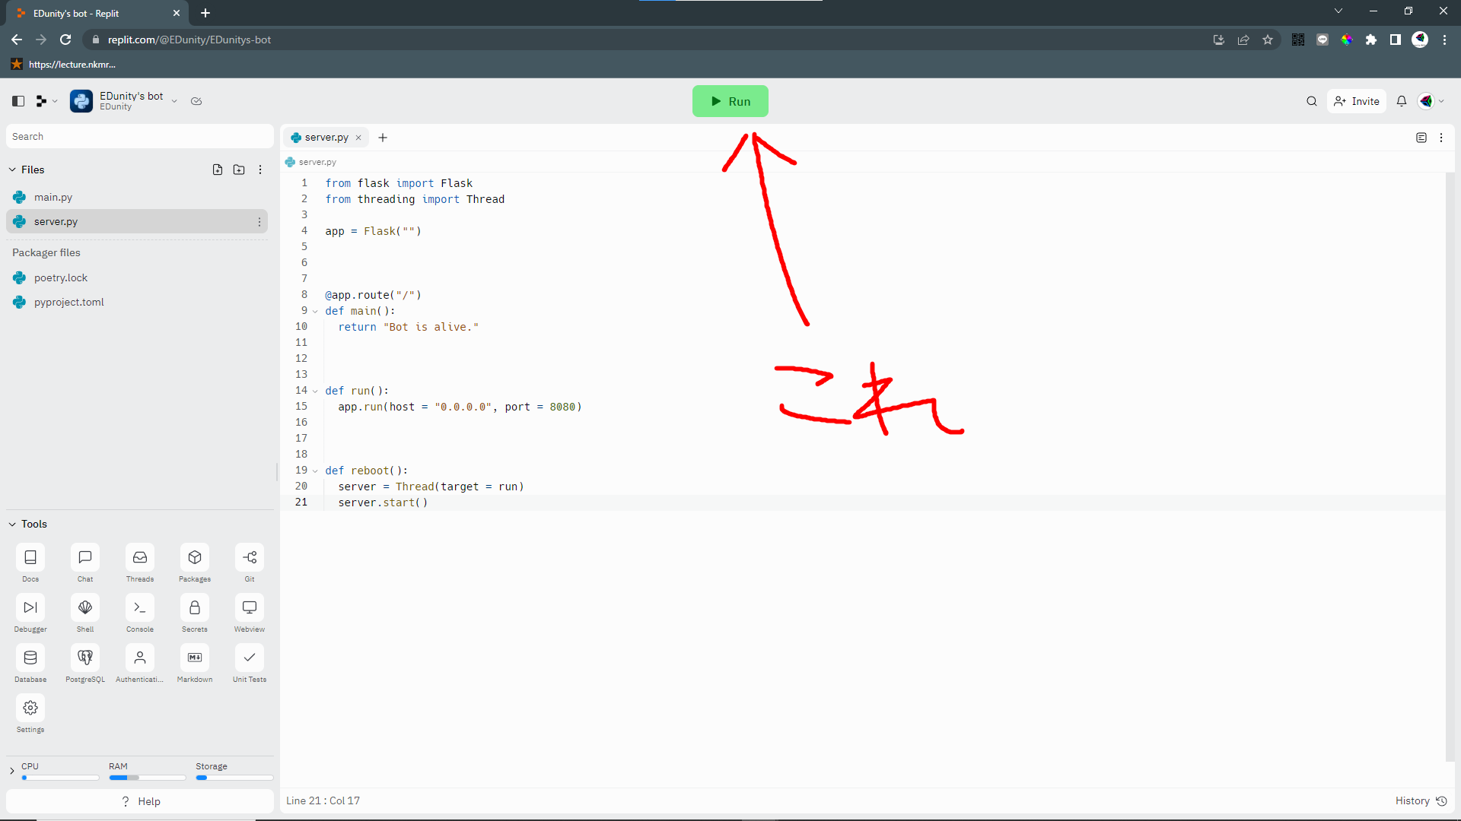The image size is (1461, 821).
Task: Open the Shell tool
Action: pyautogui.click(x=85, y=608)
